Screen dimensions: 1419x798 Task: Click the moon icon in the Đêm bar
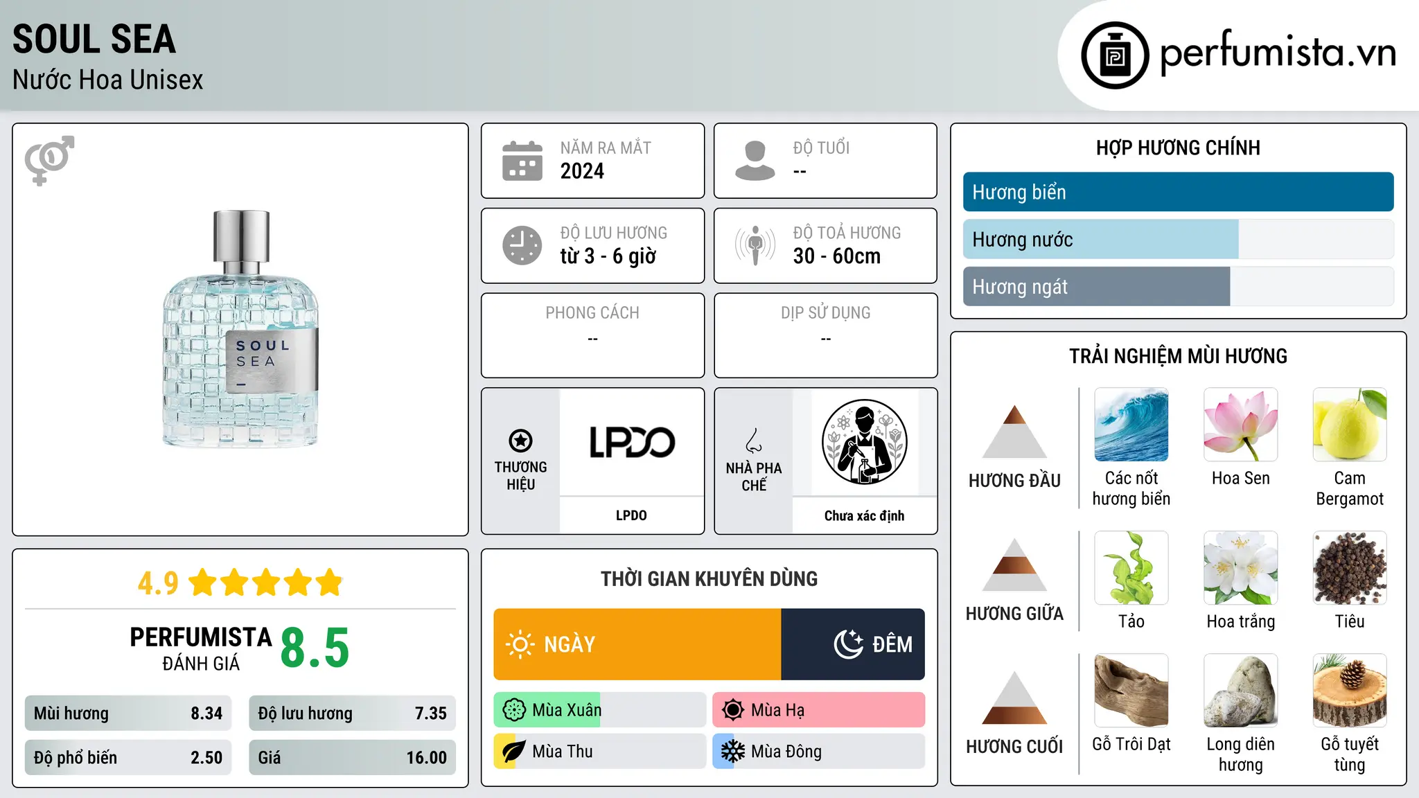[848, 644]
